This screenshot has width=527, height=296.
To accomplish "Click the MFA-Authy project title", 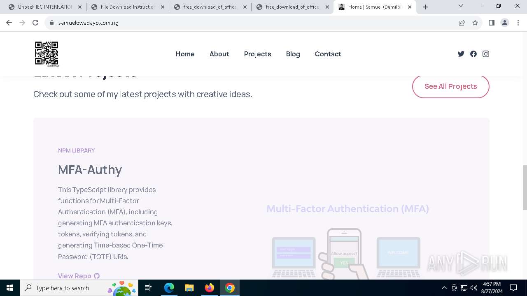I will point(90,169).
